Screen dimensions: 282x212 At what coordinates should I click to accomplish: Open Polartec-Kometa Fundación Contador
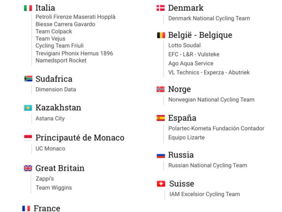click(216, 128)
